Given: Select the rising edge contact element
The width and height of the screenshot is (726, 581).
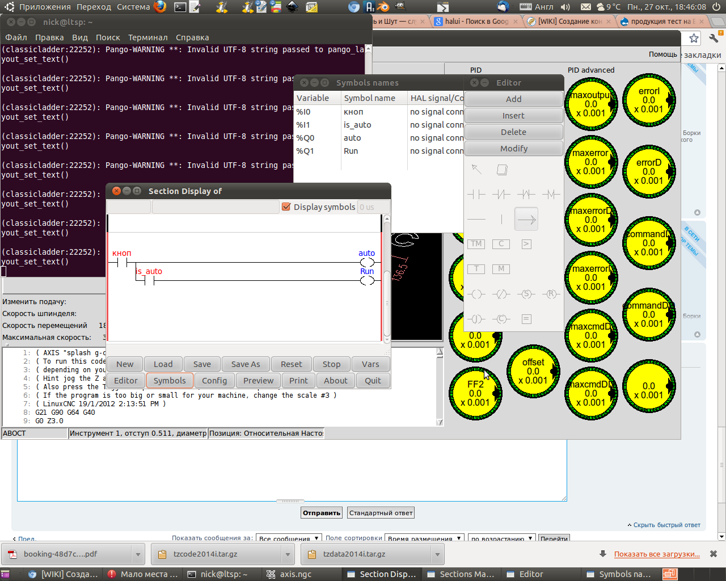Looking at the screenshot, I should tap(526, 195).
